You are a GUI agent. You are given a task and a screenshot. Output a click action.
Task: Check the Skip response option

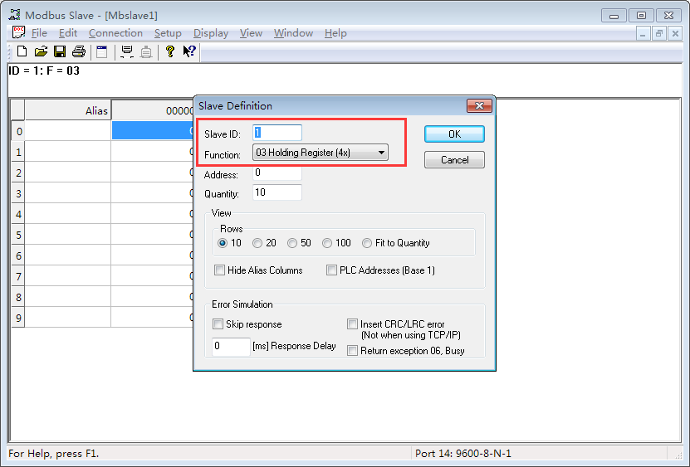[x=218, y=324]
